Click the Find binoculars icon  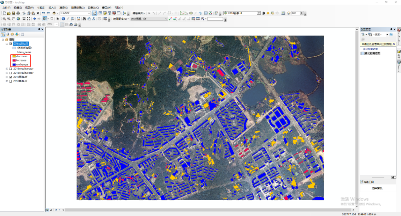(x=84, y=19)
